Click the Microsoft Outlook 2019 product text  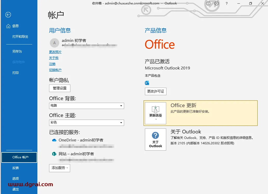(167, 68)
